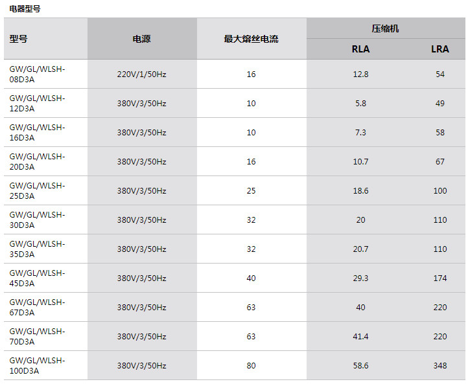The width and height of the screenshot is (468, 384).
Task: Select model cell GW/GL/WLSH-67D3A
Action: pyautogui.click(x=38, y=307)
